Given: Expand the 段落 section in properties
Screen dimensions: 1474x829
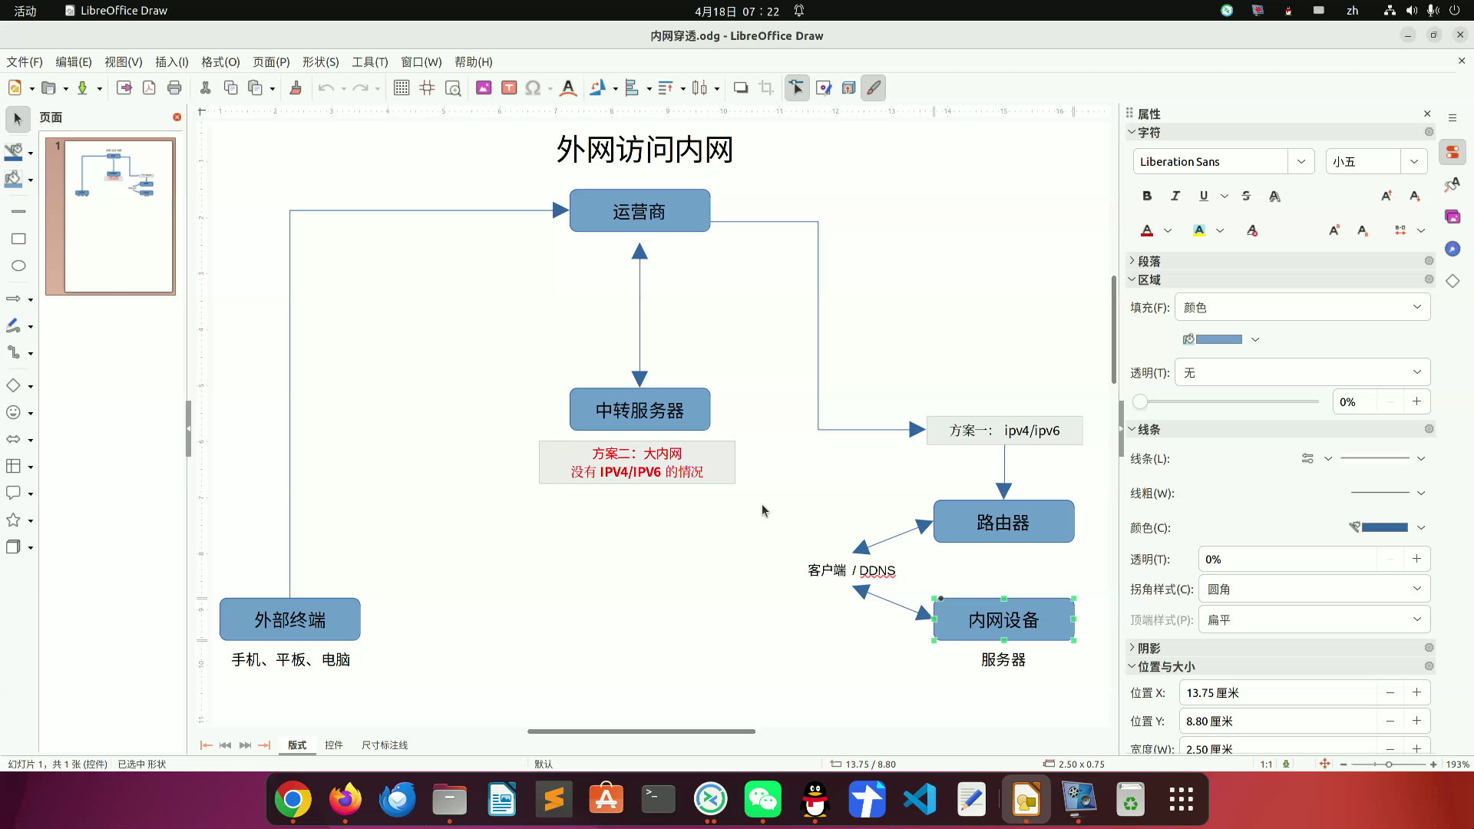Looking at the screenshot, I should tap(1148, 261).
